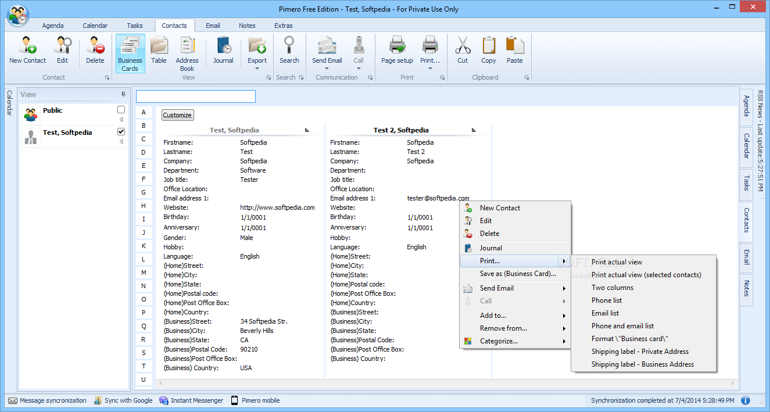Image resolution: width=770 pixels, height=412 pixels.
Task: Click the http://www.softpedia.com website value
Action: tap(277, 207)
